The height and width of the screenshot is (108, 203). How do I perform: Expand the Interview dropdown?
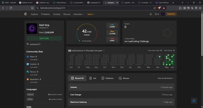tap(79, 14)
